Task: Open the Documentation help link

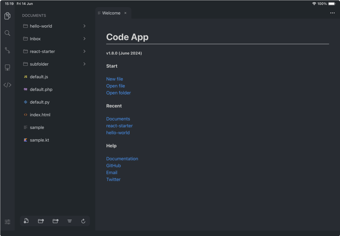Action: click(122, 159)
